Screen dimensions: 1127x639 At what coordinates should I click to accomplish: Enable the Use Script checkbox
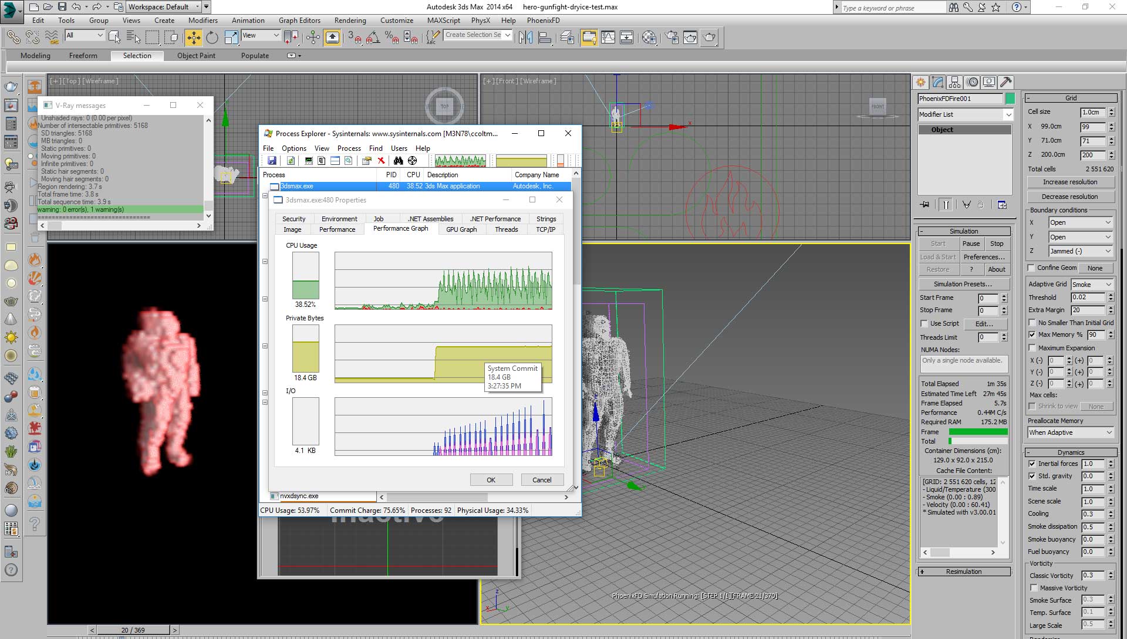(924, 323)
